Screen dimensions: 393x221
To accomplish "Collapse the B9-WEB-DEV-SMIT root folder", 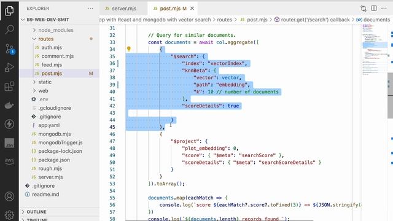I will point(48,20).
